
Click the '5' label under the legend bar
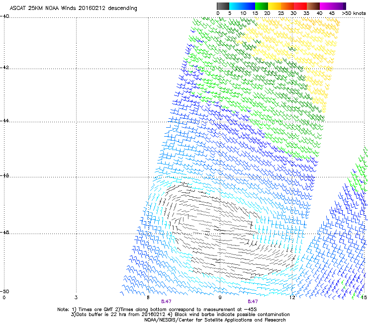230,13
